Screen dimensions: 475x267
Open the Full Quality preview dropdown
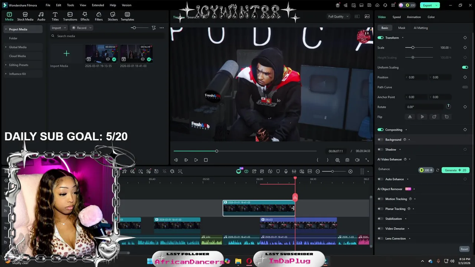(x=338, y=17)
